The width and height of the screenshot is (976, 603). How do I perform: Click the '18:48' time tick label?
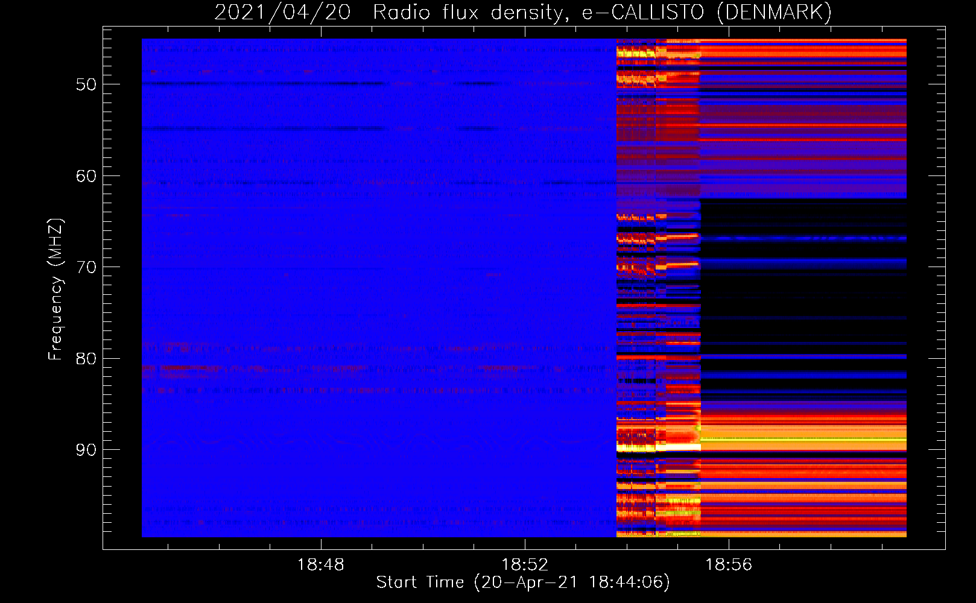321,564
